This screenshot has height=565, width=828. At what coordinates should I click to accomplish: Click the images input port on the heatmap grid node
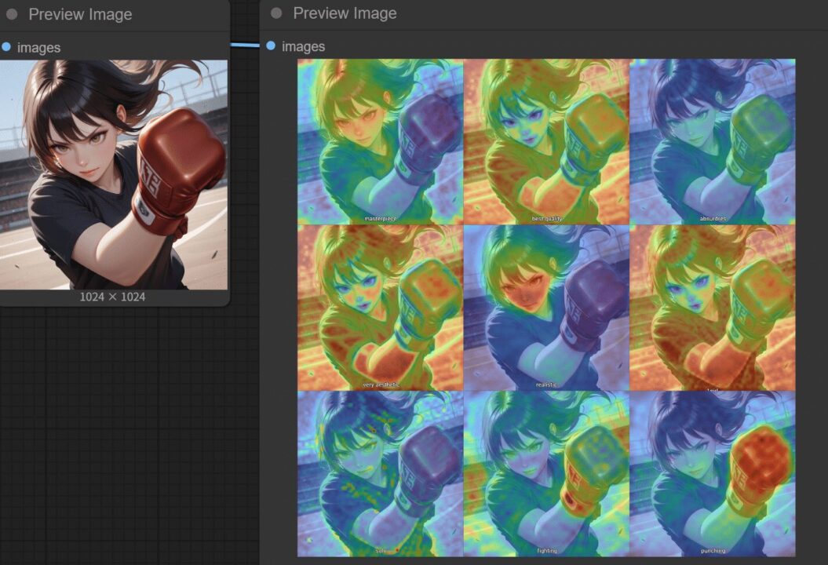click(x=271, y=46)
